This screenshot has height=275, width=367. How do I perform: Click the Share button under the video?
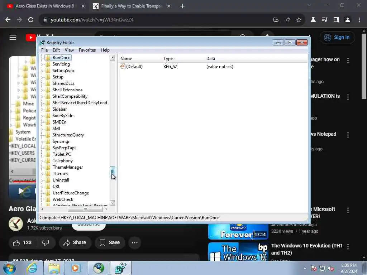75,243
